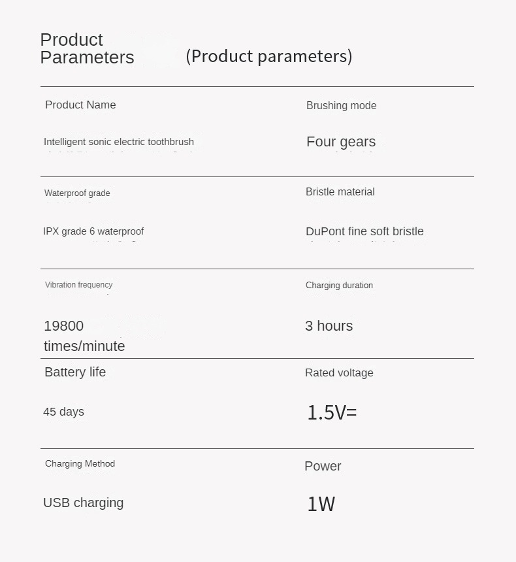Click the parenthesized (Product parameters) subtitle
Screen dimensions: 516x562
tap(268, 56)
